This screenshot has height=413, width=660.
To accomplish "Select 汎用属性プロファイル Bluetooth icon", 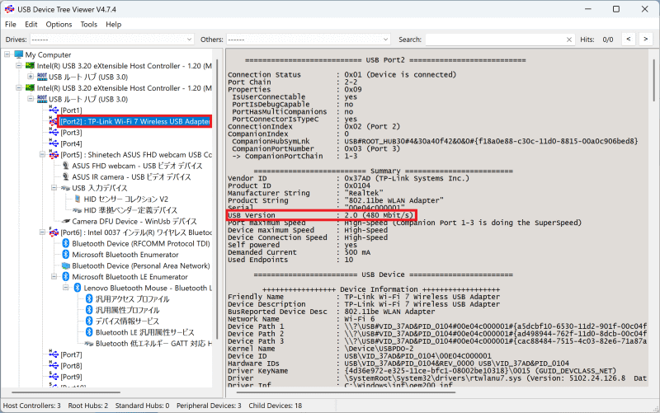I will pyautogui.click(x=89, y=310).
